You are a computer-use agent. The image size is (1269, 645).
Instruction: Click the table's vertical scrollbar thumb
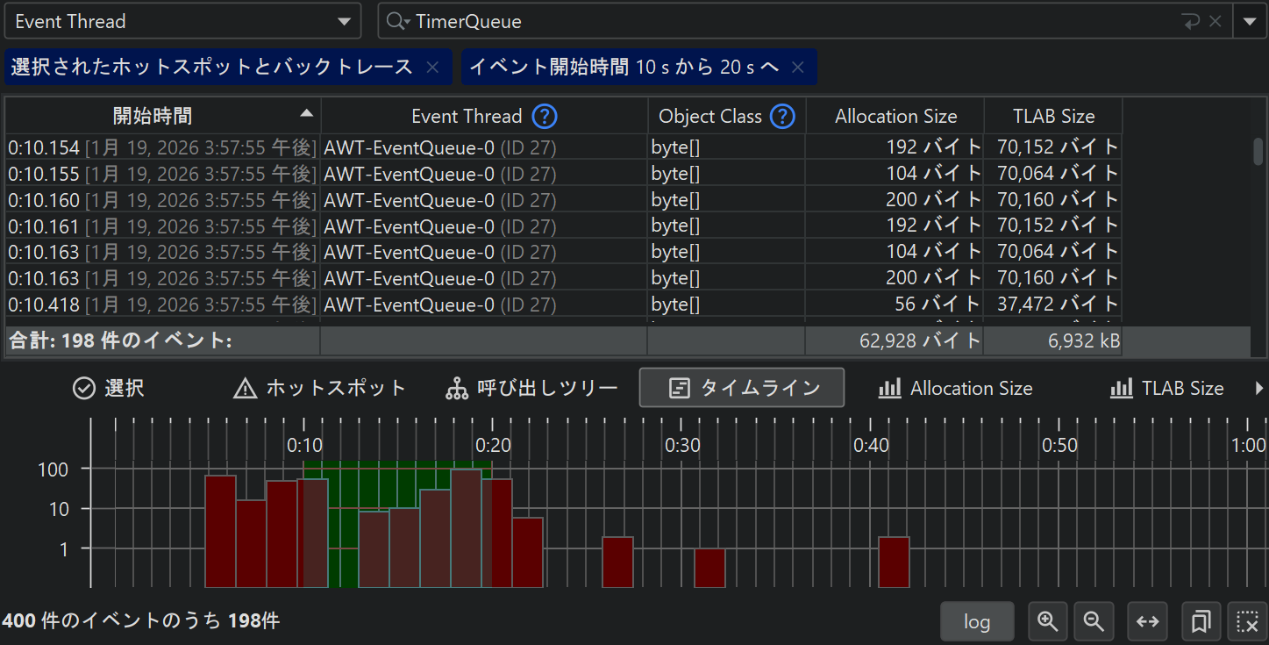click(x=1258, y=151)
